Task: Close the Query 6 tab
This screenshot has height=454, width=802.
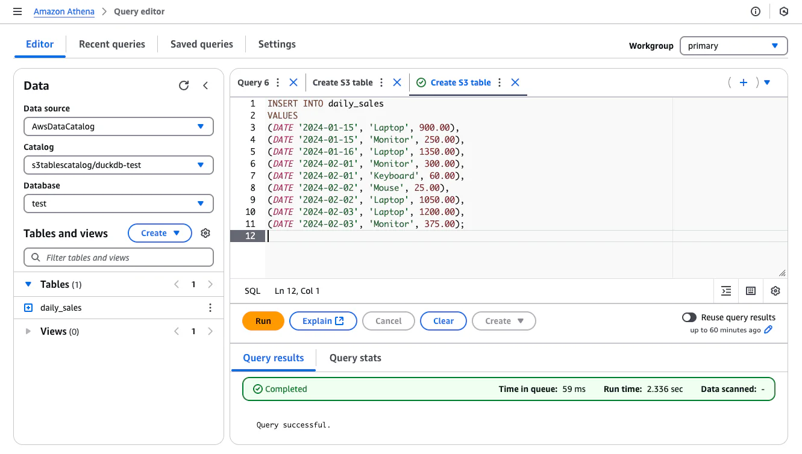Action: pyautogui.click(x=293, y=82)
